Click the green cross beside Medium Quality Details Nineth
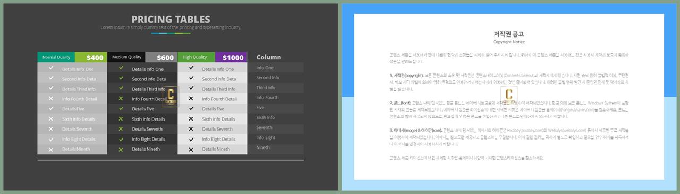The height and width of the screenshot is (194, 680). [121, 149]
